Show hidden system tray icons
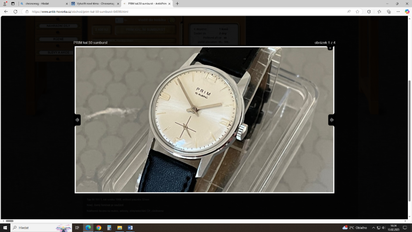412x232 pixels. coord(373,227)
